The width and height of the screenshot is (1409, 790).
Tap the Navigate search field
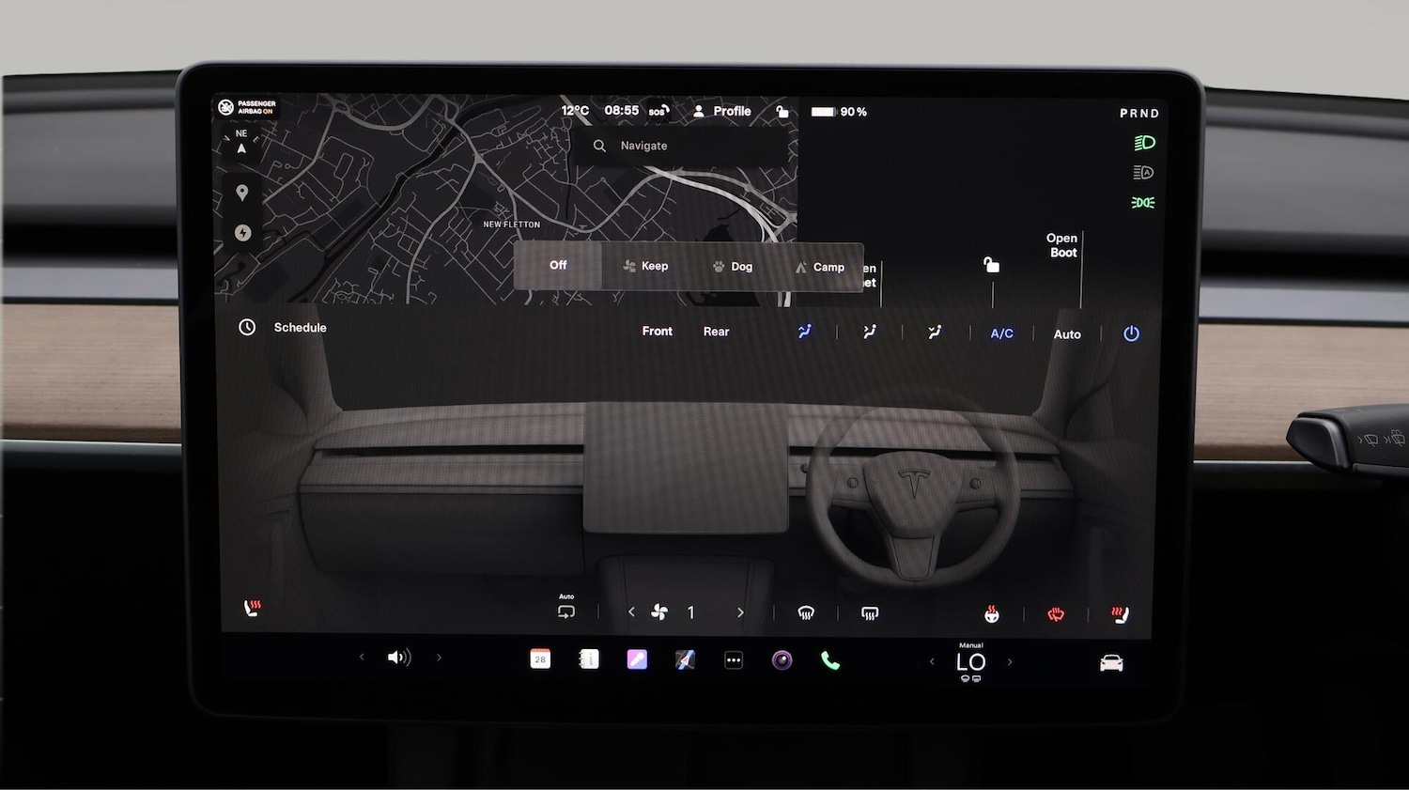681,146
